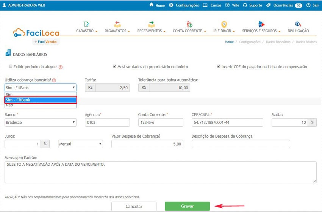Click the Ocorrências tag icon
322x212 pixels.
coord(268,5)
